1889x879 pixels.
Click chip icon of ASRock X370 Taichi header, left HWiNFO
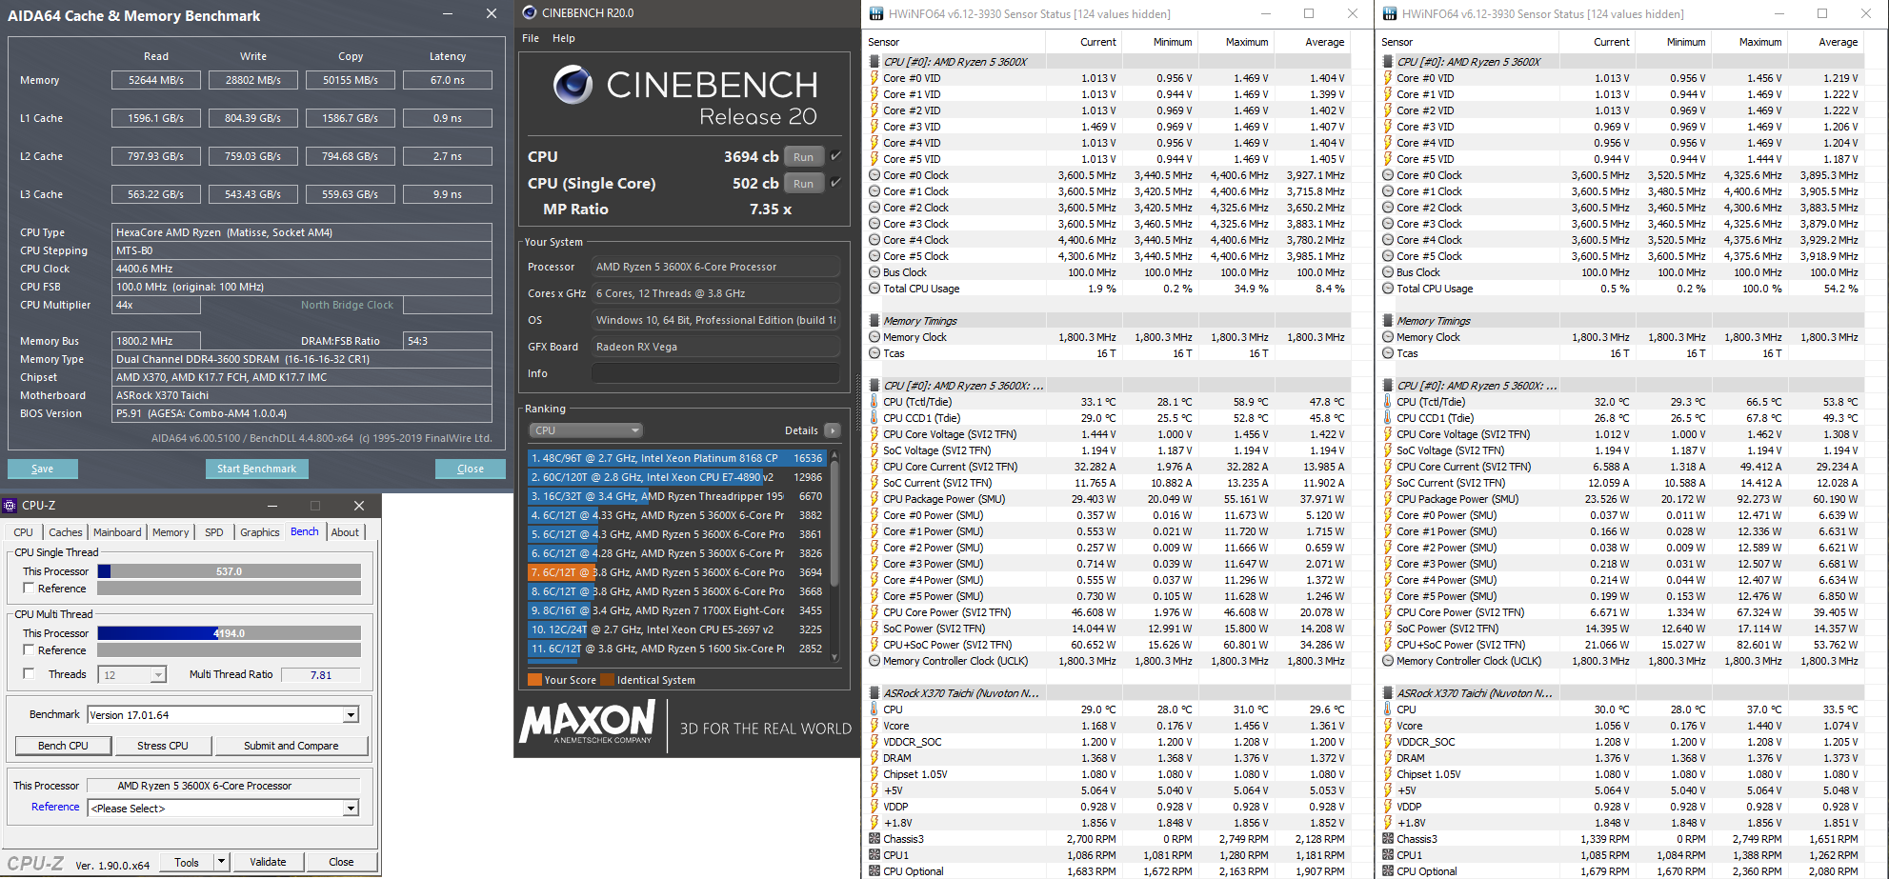[x=874, y=693]
